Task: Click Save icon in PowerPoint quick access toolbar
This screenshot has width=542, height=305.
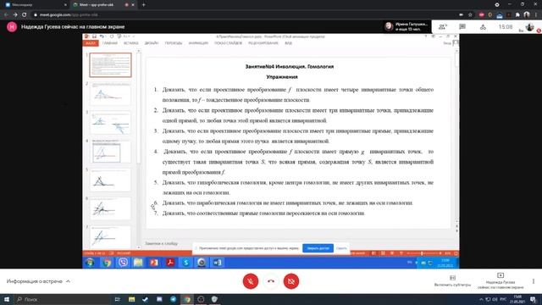Action: pos(94,36)
